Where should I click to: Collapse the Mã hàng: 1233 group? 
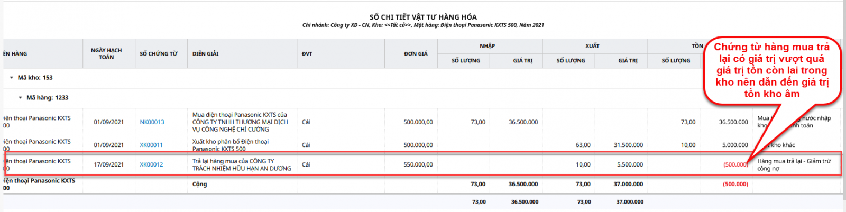coord(21,98)
